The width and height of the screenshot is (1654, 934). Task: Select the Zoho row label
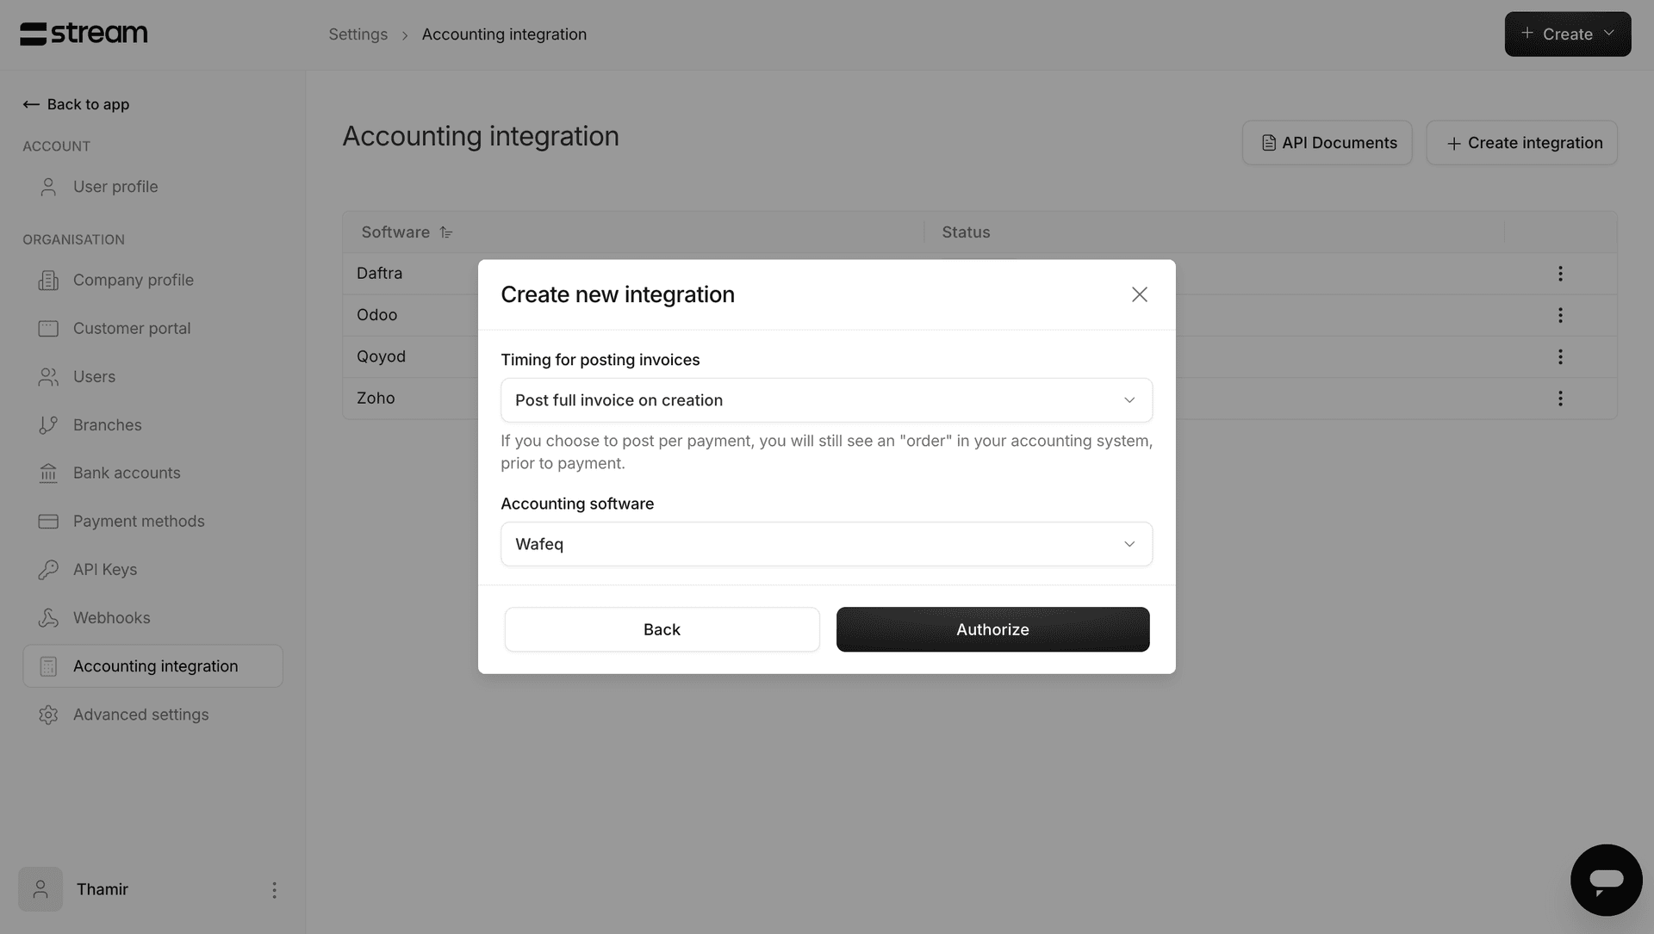click(x=376, y=399)
